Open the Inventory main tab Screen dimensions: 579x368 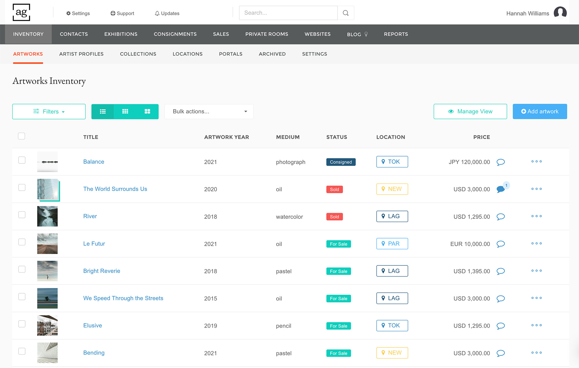pos(28,34)
